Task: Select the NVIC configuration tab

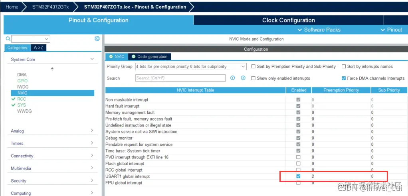Action: [x=117, y=56]
